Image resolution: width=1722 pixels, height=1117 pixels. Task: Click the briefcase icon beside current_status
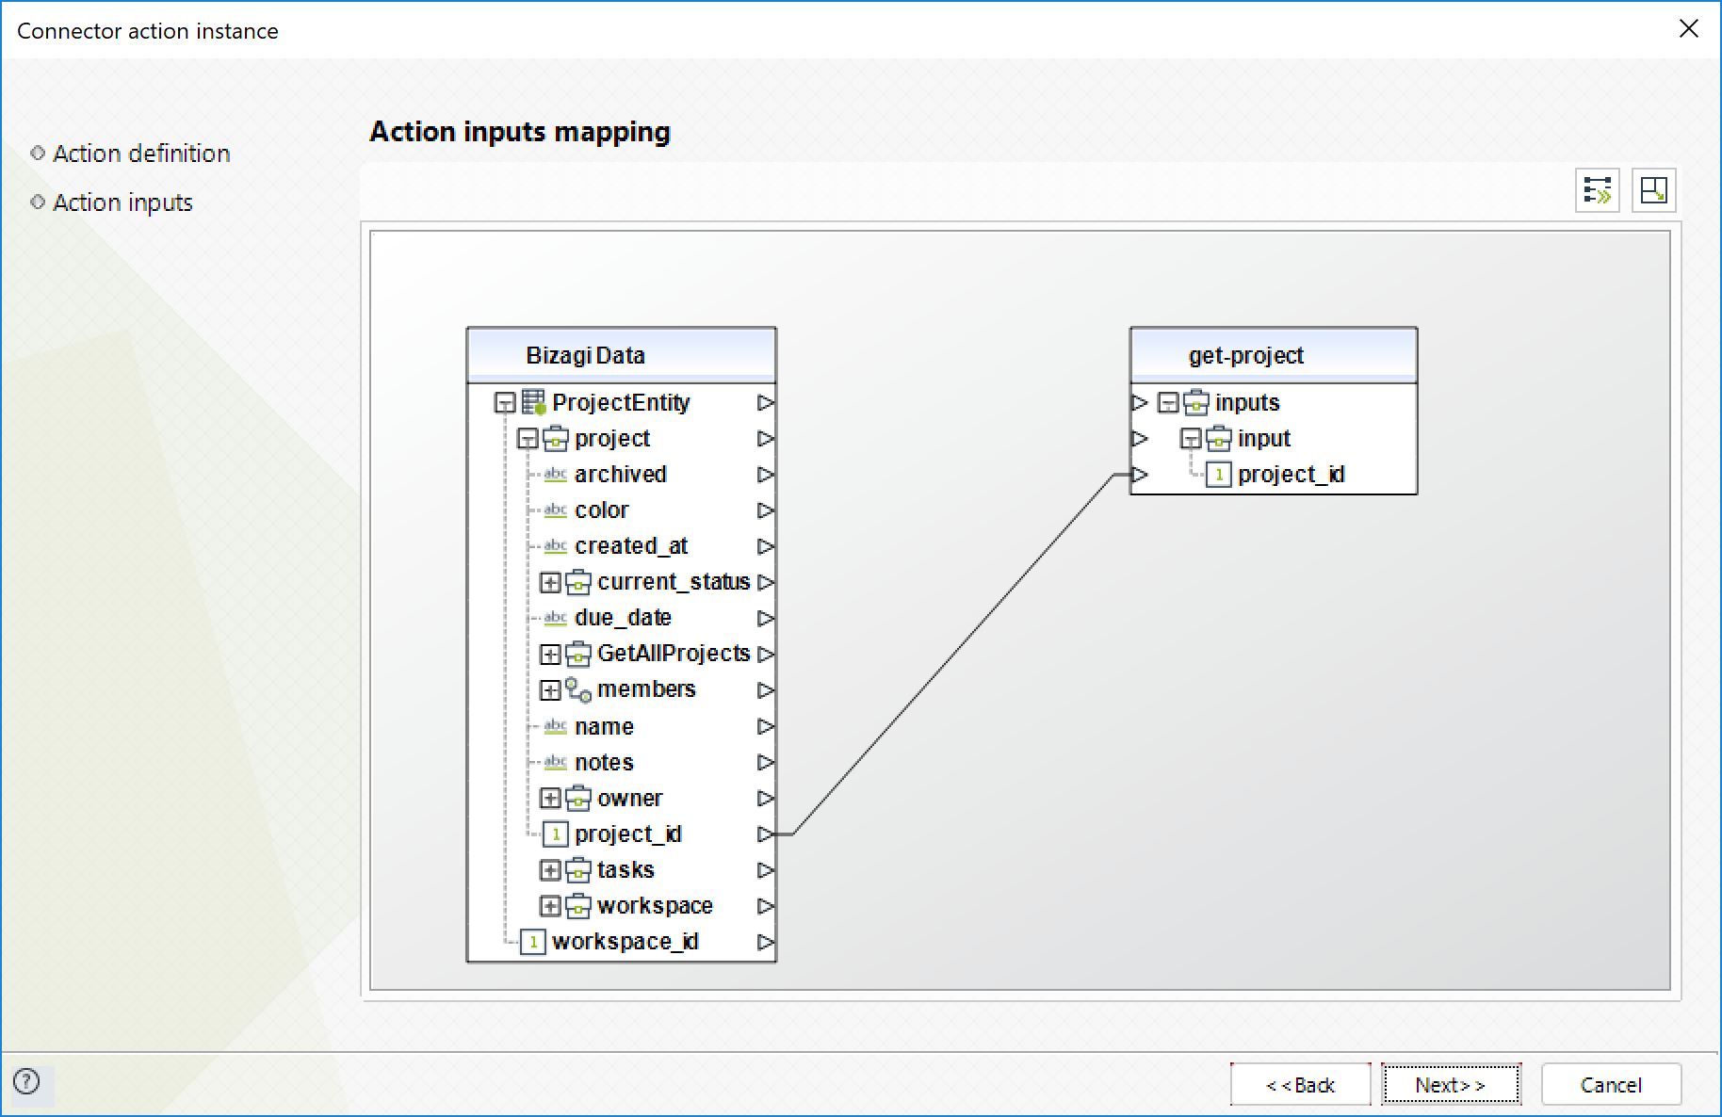578,582
